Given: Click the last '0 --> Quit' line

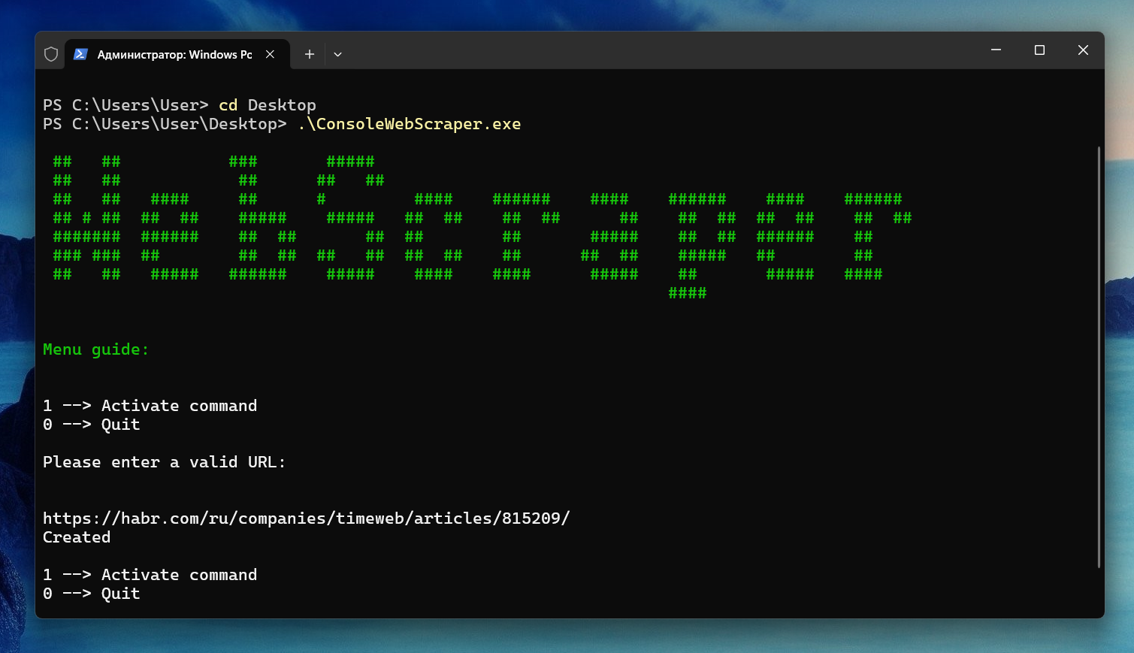Looking at the screenshot, I should pyautogui.click(x=91, y=594).
